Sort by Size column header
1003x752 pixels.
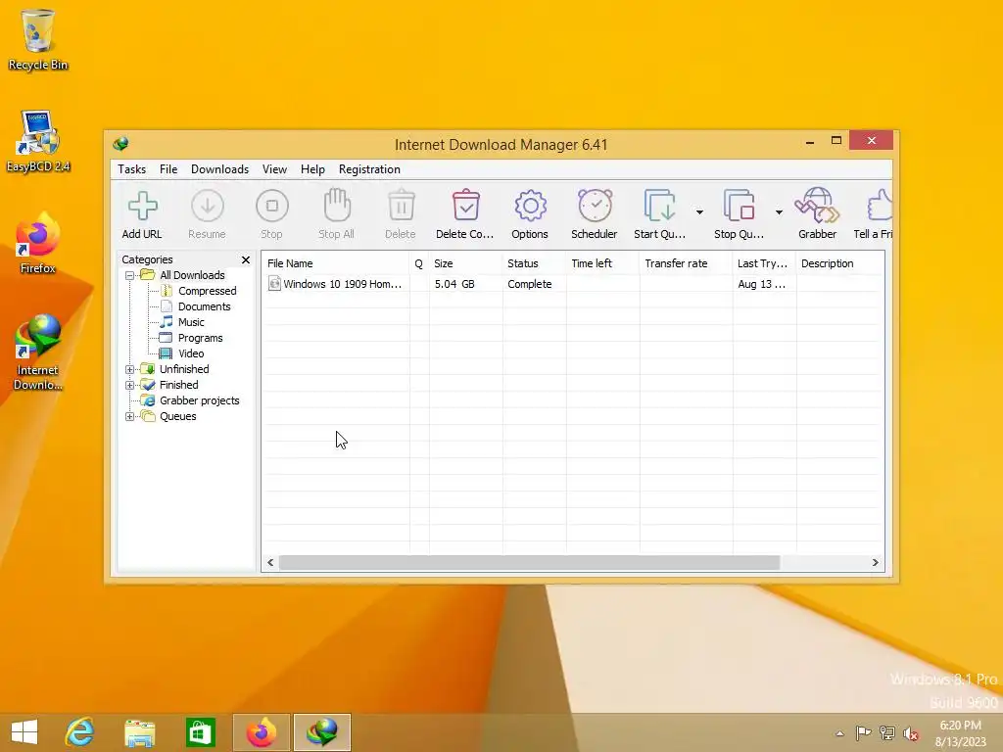click(x=465, y=263)
